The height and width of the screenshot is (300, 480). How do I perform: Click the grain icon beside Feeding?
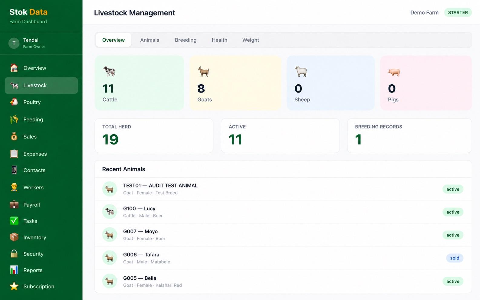(x=14, y=119)
